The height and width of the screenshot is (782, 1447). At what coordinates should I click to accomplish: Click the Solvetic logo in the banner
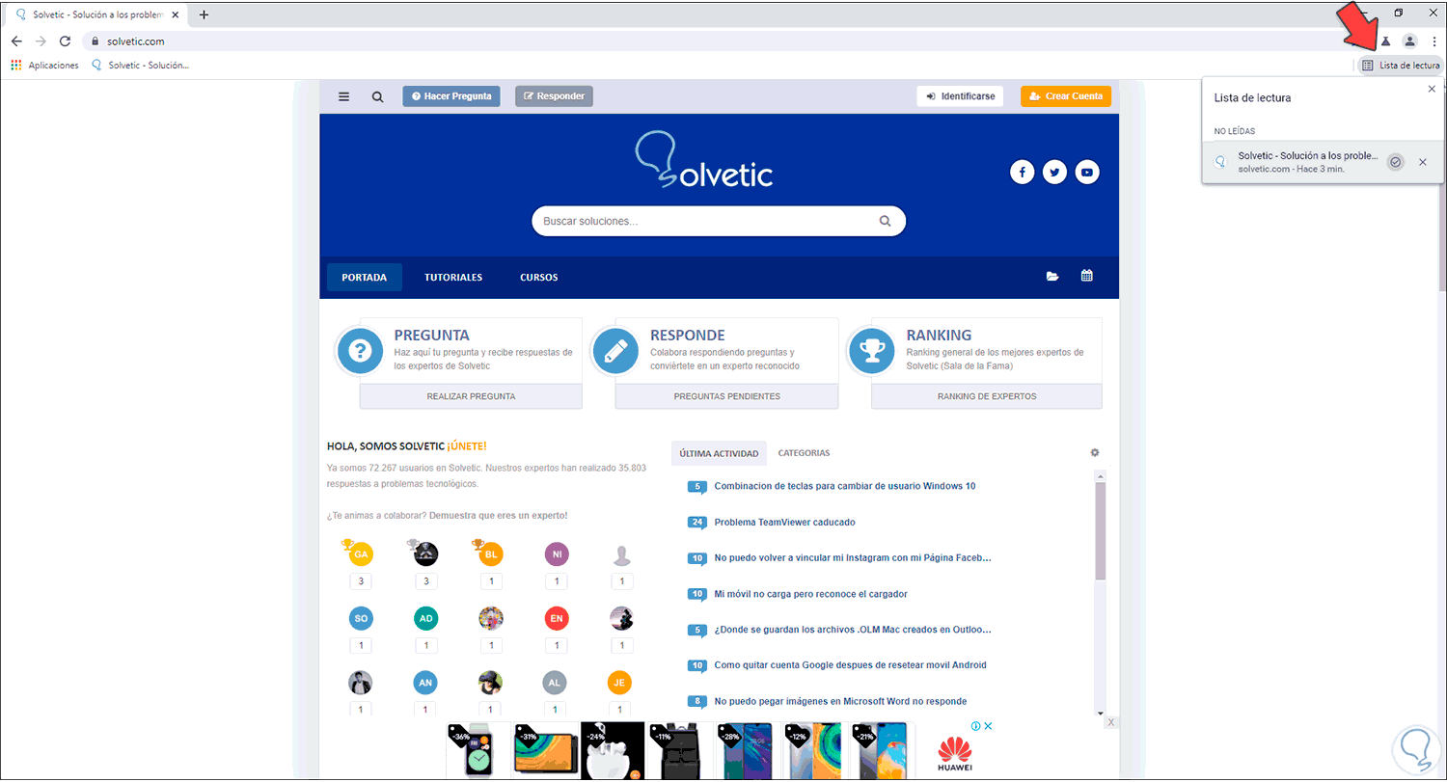704,159
